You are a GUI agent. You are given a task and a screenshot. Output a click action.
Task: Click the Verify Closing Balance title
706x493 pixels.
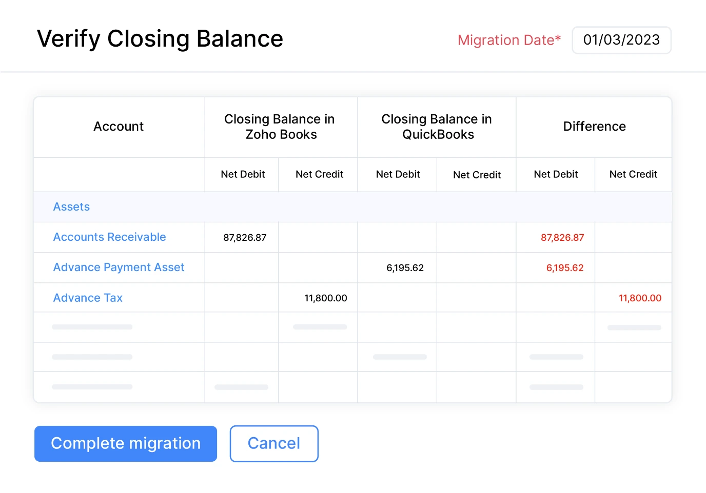(x=159, y=38)
